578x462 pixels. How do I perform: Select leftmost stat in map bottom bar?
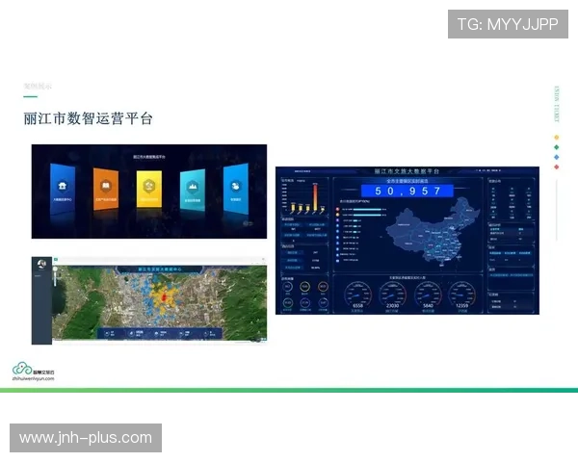click(109, 333)
